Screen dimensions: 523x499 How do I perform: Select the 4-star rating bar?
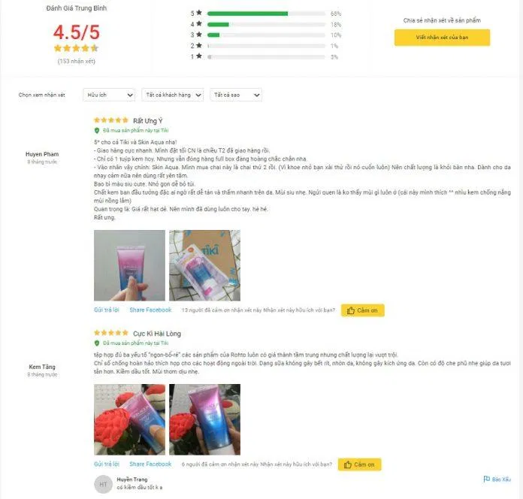tap(266, 24)
